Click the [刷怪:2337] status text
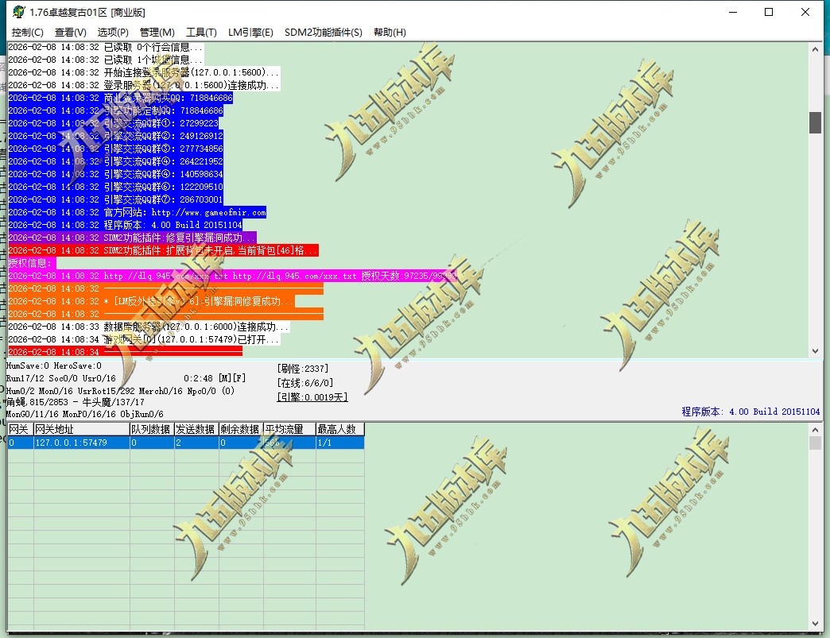Image resolution: width=830 pixels, height=638 pixels. tap(303, 369)
